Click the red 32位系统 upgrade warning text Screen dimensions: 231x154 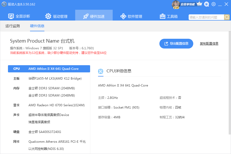[x=58, y=53]
